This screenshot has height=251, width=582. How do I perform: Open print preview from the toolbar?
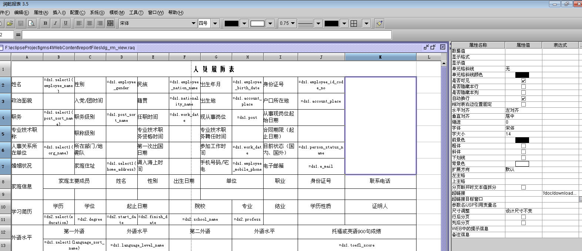pyautogui.click(x=32, y=23)
